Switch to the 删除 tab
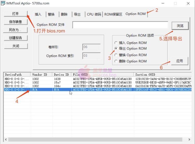Image resolution: width=195 pixels, height=144 pixels. click(64, 14)
